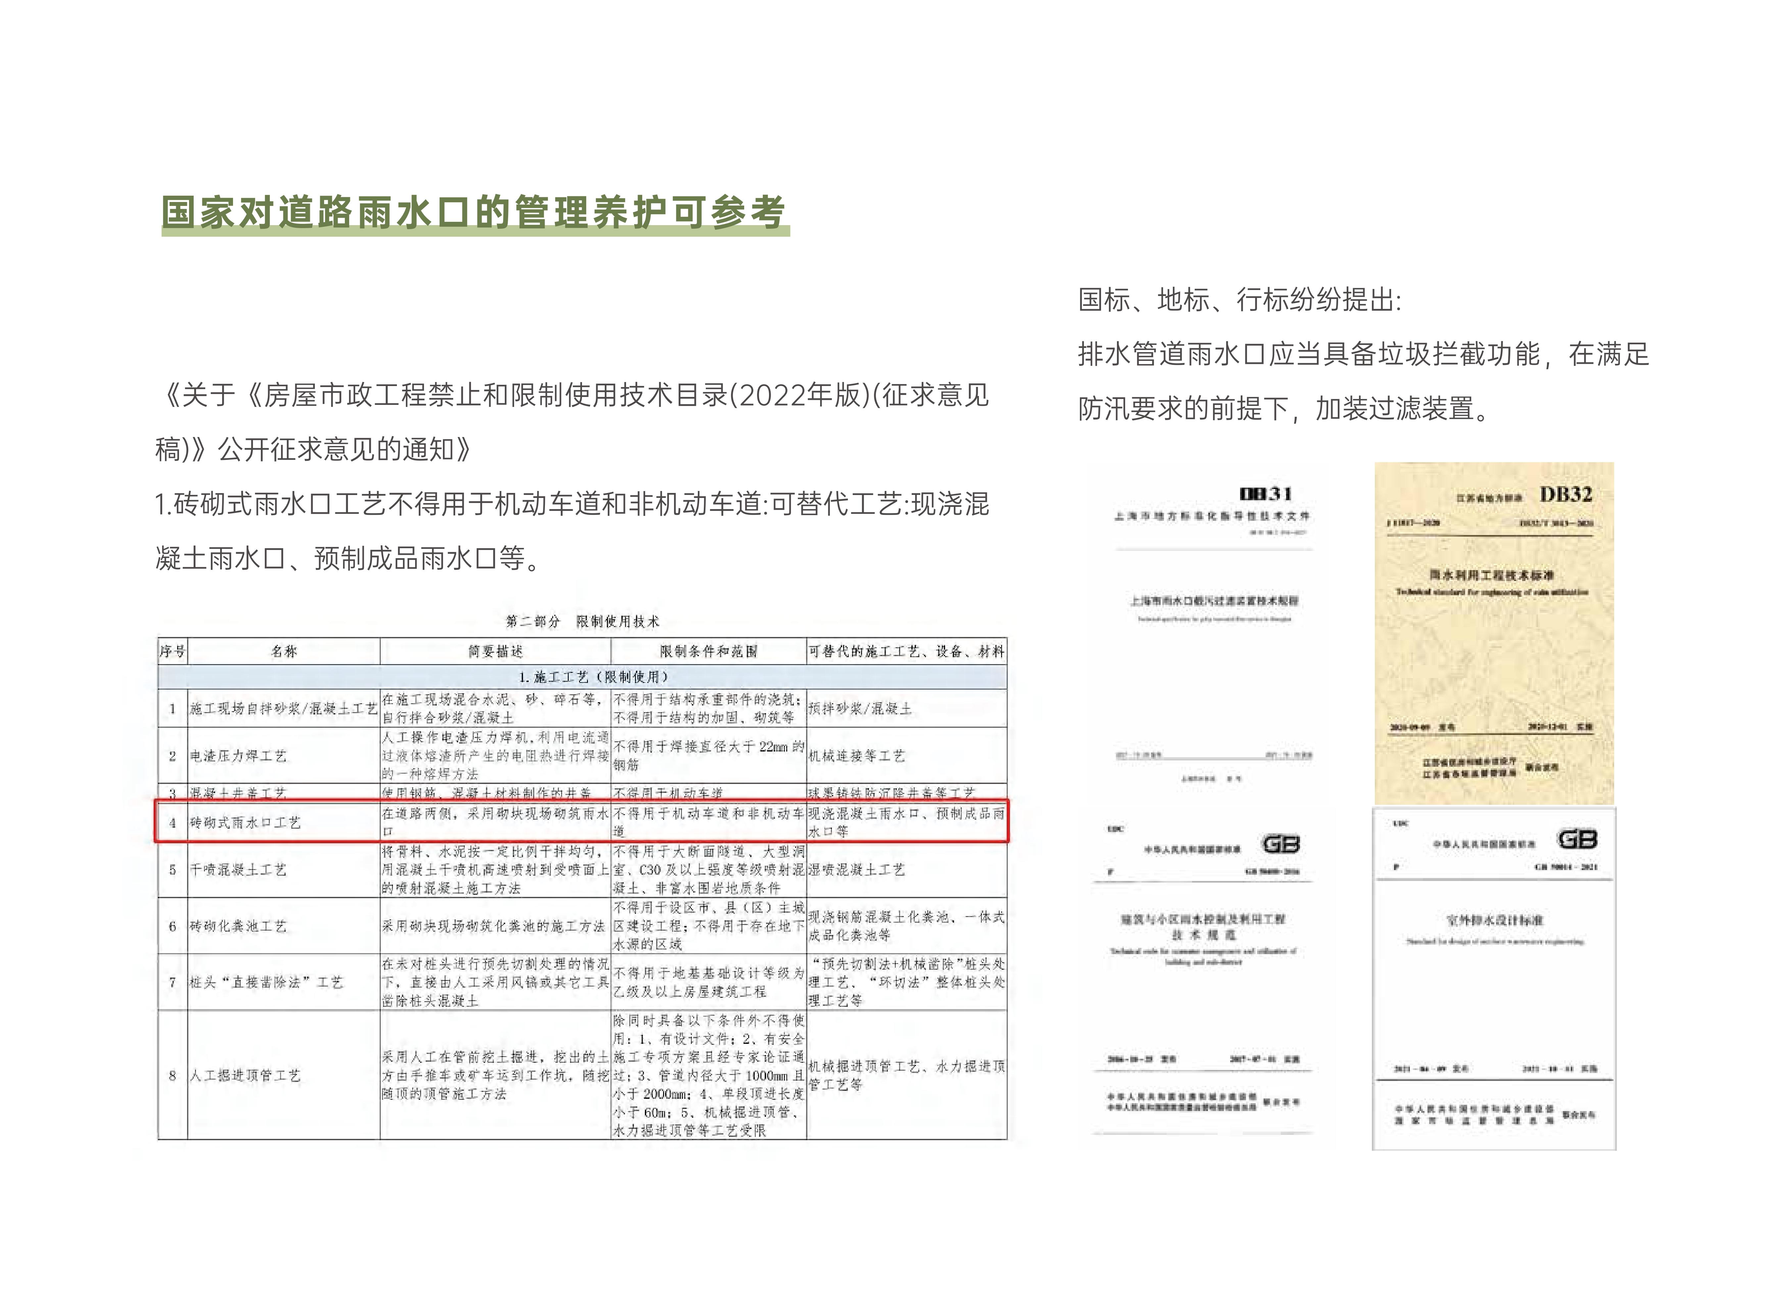1783x1314 pixels.
Task: Click the table header cell 限制条件和范围
Action: pyautogui.click(x=708, y=652)
